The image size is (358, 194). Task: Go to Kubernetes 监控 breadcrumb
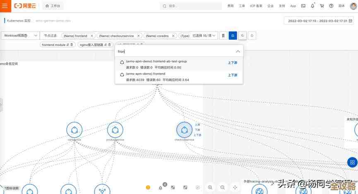point(19,21)
